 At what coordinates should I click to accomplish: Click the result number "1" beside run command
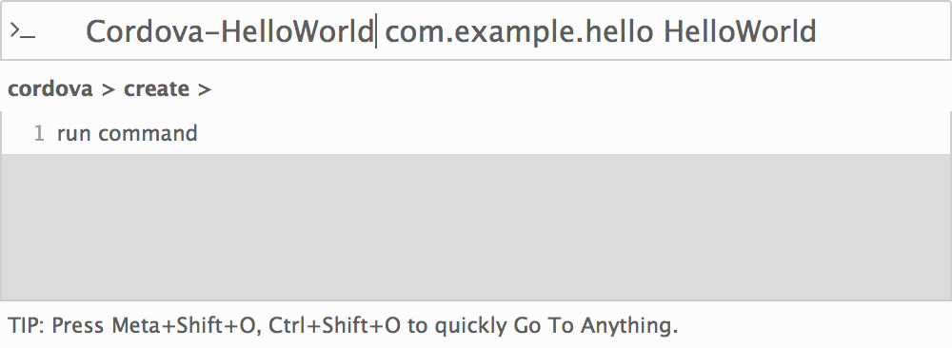click(x=39, y=133)
